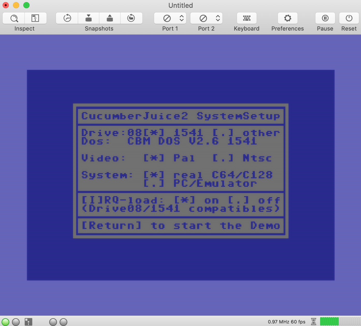This screenshot has height=326, width=361.
Task: Click '[*] real C64/C128' system option
Action: click(208, 175)
